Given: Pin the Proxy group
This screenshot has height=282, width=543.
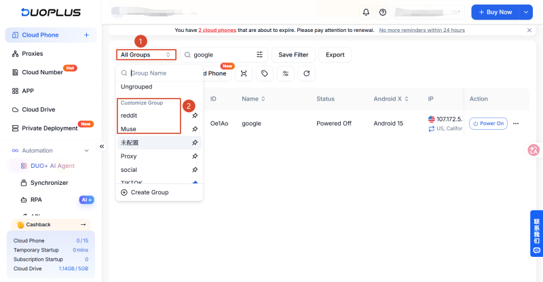Looking at the screenshot, I should 195,156.
